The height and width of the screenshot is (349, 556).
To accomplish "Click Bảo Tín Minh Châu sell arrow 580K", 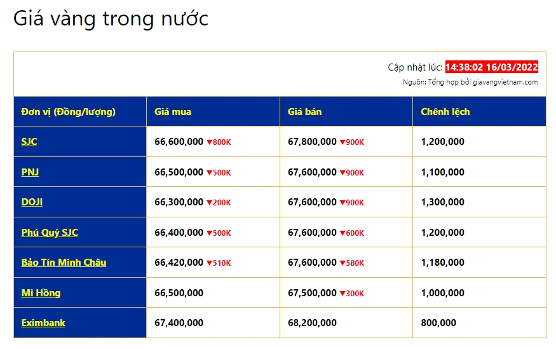I will pos(351,263).
